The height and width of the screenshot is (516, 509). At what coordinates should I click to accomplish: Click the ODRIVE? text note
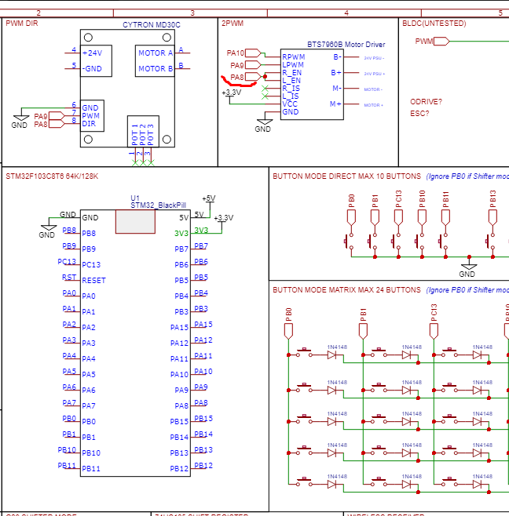coord(426,101)
